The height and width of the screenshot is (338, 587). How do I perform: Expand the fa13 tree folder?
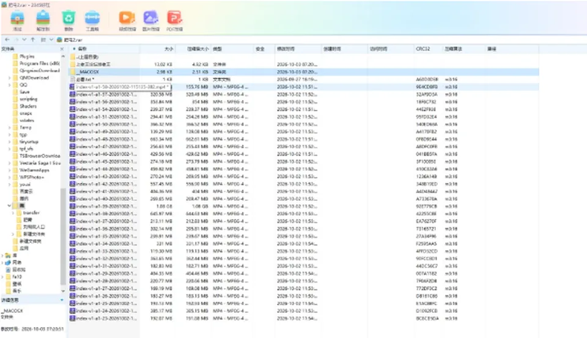2,277
